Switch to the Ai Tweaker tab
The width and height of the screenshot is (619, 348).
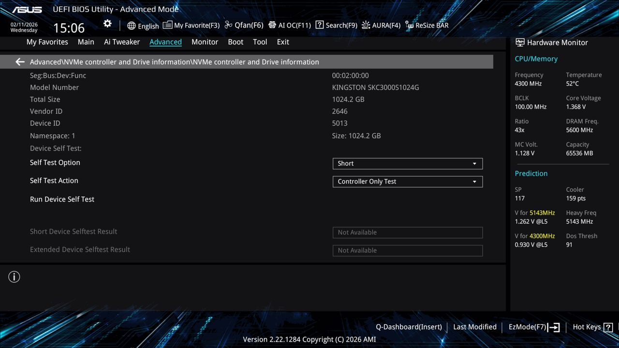click(x=122, y=42)
